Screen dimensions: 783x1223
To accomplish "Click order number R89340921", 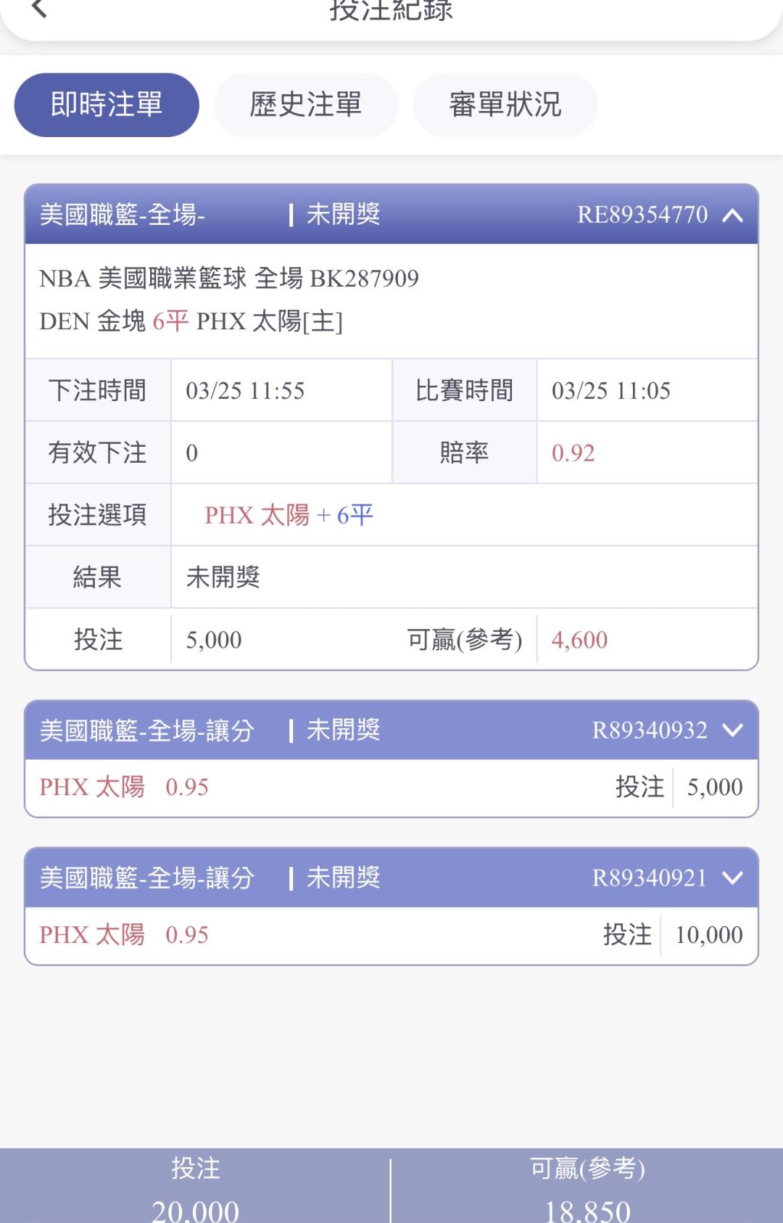I will pyautogui.click(x=650, y=878).
